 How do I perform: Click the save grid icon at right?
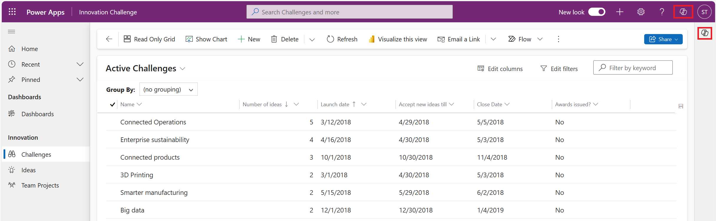(x=681, y=106)
